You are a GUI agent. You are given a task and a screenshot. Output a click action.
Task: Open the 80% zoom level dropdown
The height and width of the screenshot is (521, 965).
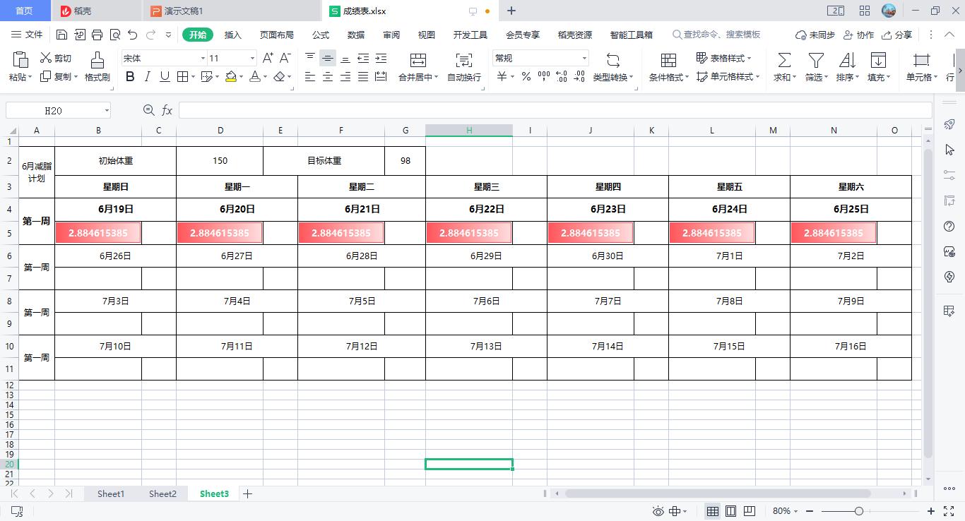[x=785, y=511]
